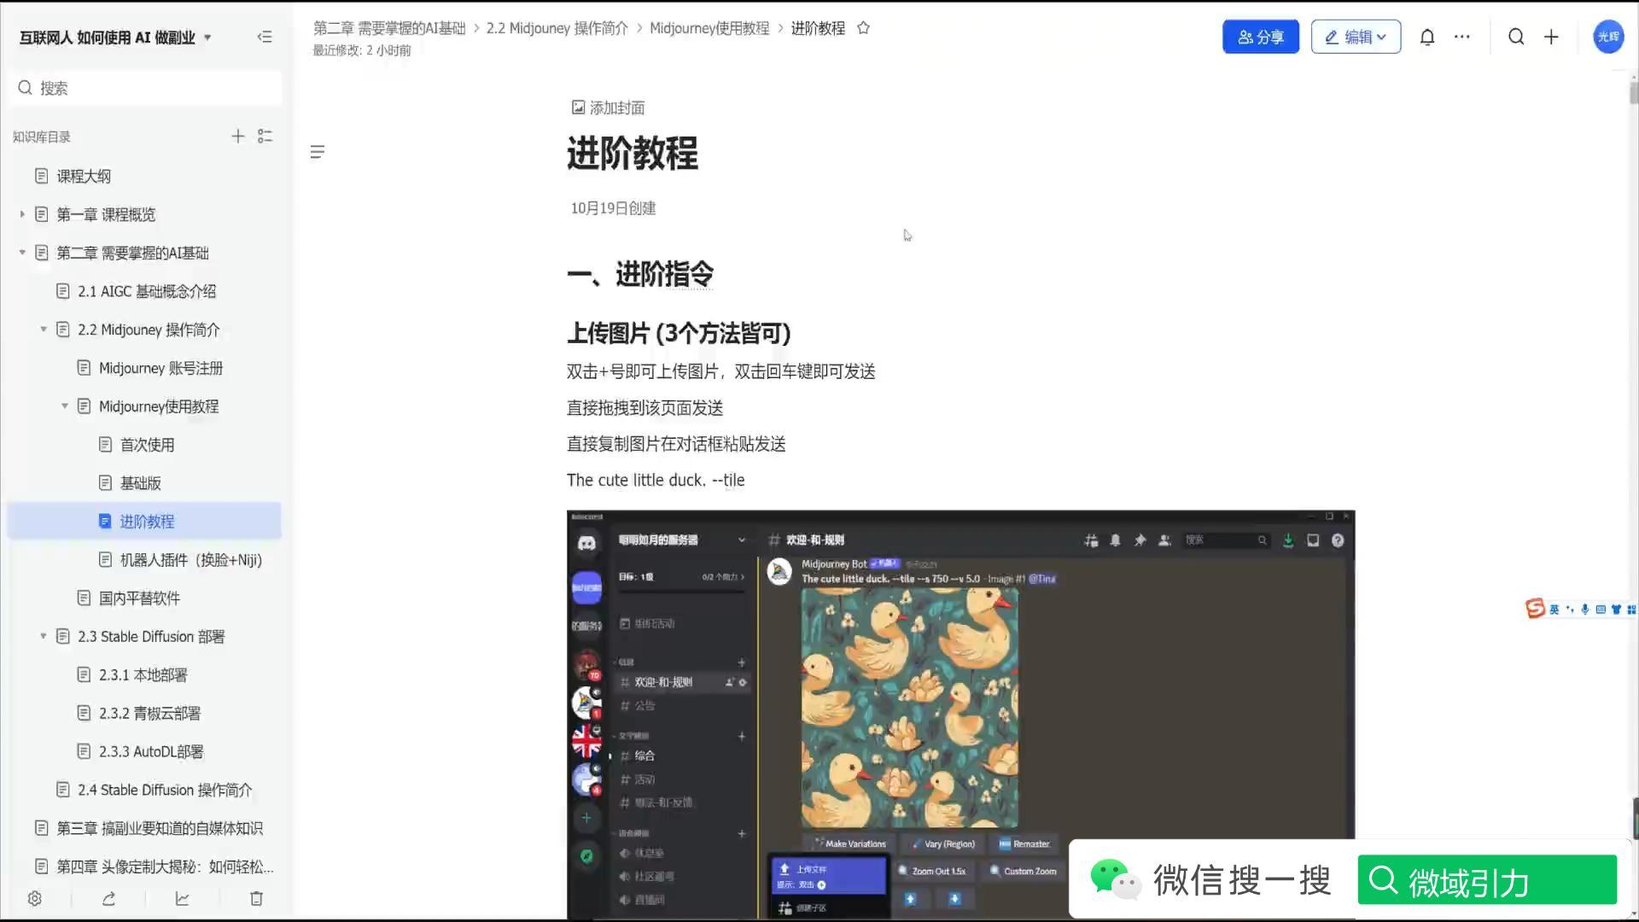This screenshot has height=922, width=1639.
Task: Click the bell icon in Discord header
Action: coord(1115,540)
